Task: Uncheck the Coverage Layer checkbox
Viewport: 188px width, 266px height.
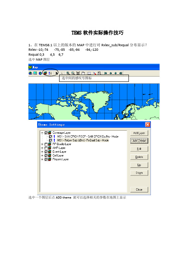Action: click(x=46, y=133)
